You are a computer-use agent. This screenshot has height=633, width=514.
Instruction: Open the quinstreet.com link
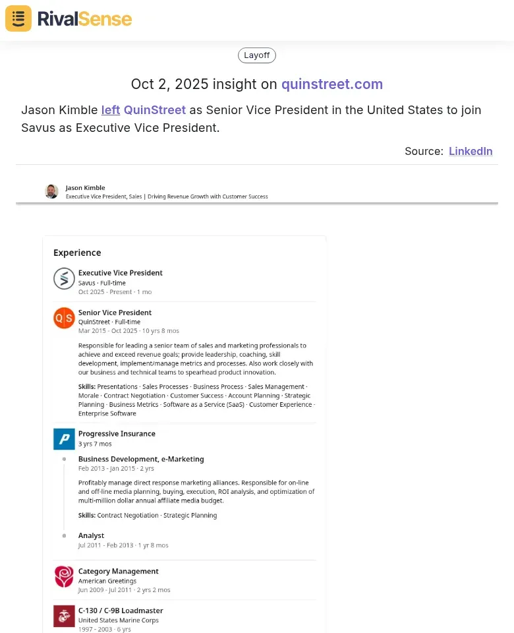(x=332, y=84)
